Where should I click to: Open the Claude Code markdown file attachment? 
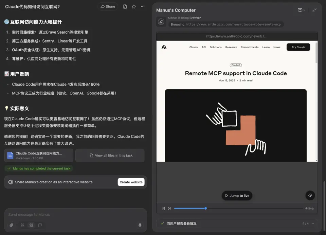pyautogui.click(x=39, y=155)
